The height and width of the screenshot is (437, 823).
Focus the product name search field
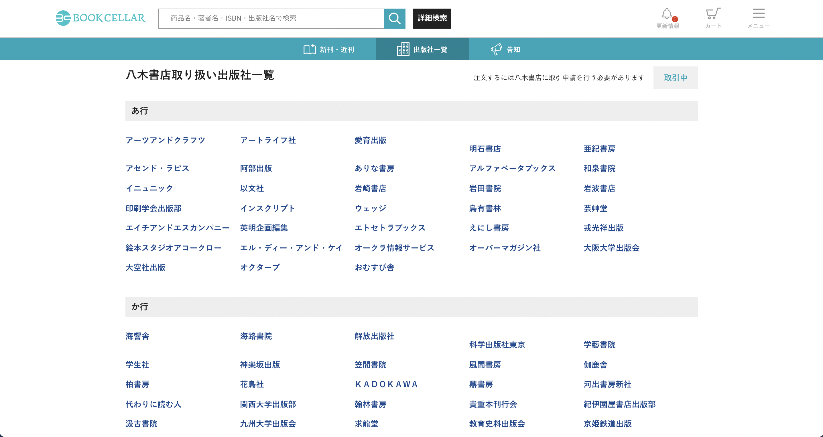[271, 19]
